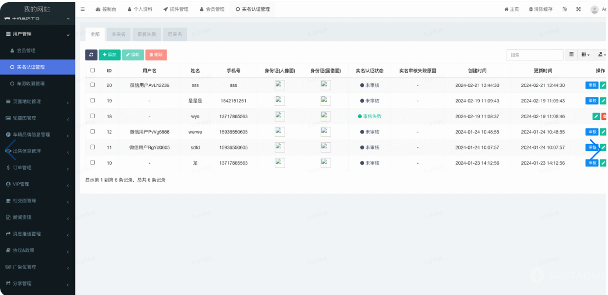Click the green edit pencil icon for ID 18
This screenshot has height=295, width=608.
(x=596, y=116)
